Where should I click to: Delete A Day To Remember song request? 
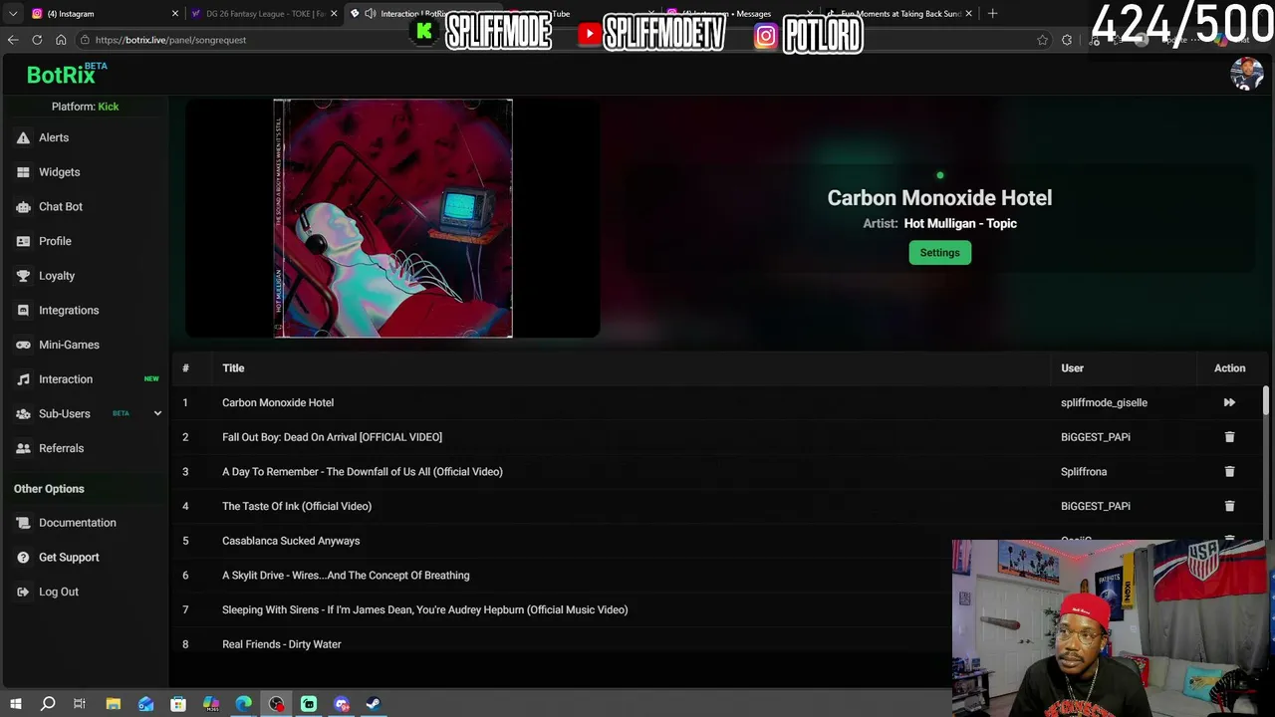tap(1229, 471)
